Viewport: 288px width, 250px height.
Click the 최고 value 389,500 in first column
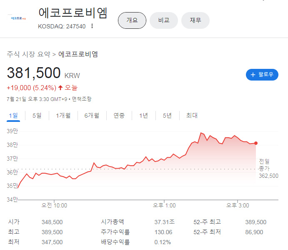(52, 232)
